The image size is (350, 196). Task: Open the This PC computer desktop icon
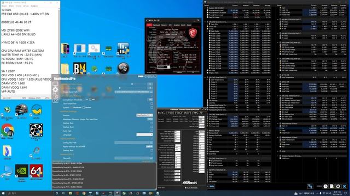(x=7, y=171)
